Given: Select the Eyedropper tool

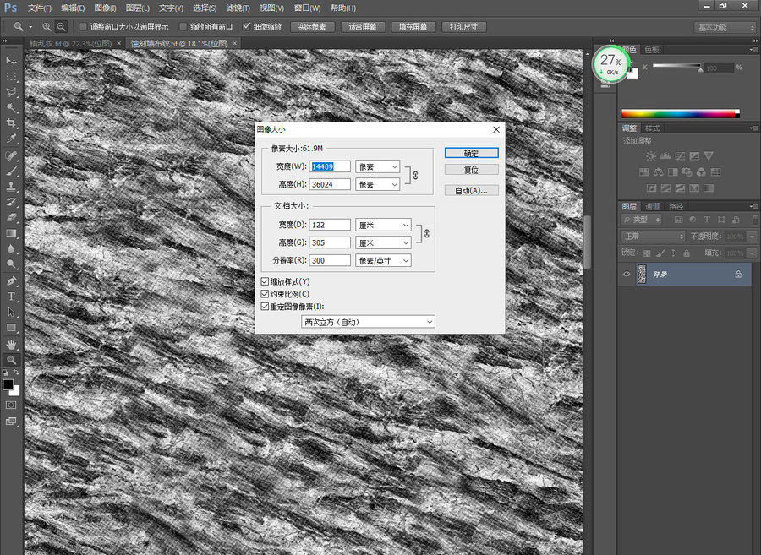Looking at the screenshot, I should [x=11, y=139].
